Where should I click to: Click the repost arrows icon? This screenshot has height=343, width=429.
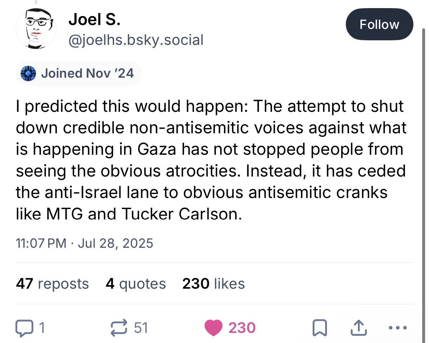pyautogui.click(x=119, y=328)
